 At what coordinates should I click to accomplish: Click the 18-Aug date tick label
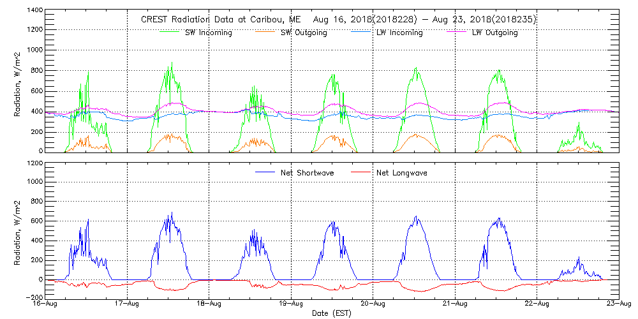tap(209, 304)
